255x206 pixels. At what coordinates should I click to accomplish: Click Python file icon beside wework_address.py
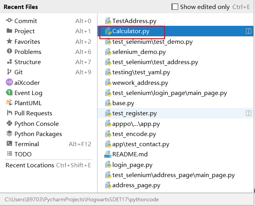(108, 82)
